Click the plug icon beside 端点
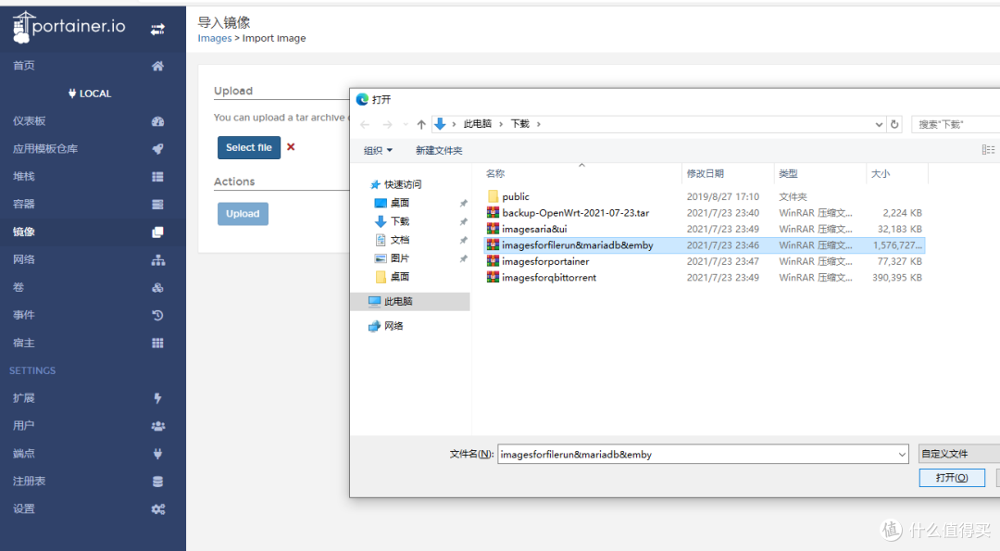 coord(157,454)
